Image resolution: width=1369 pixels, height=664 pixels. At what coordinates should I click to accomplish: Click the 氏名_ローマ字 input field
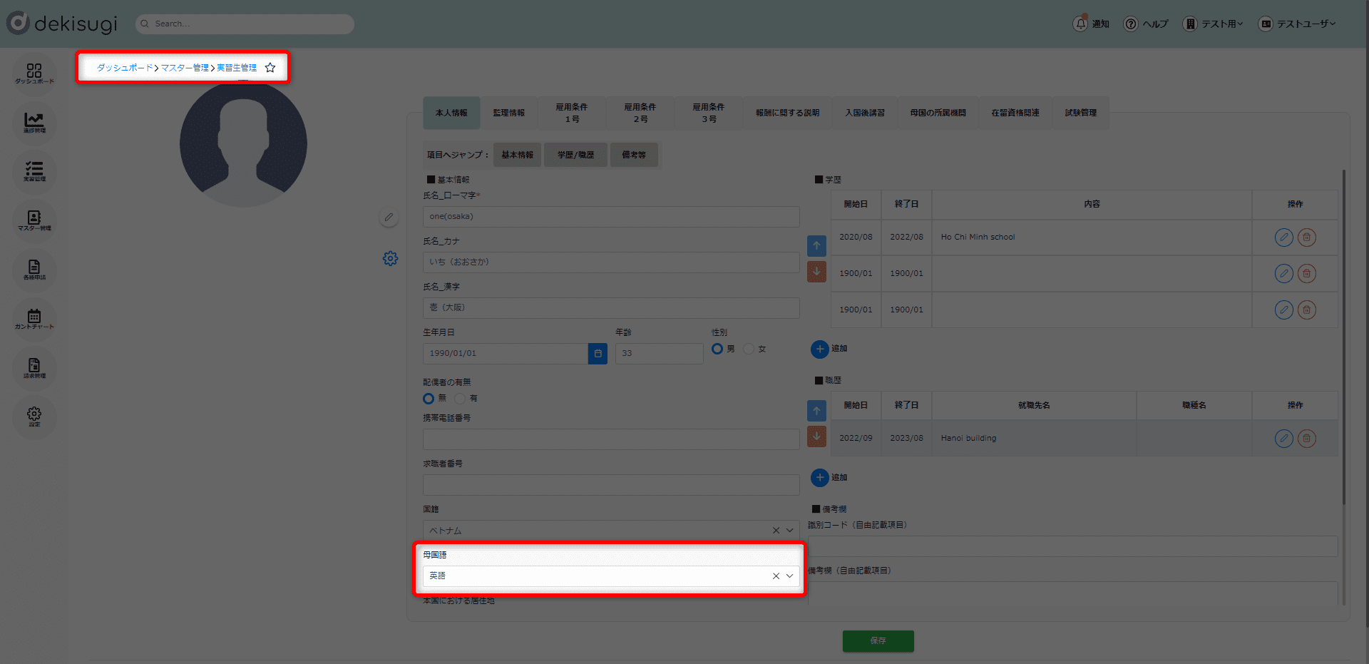[x=610, y=217]
